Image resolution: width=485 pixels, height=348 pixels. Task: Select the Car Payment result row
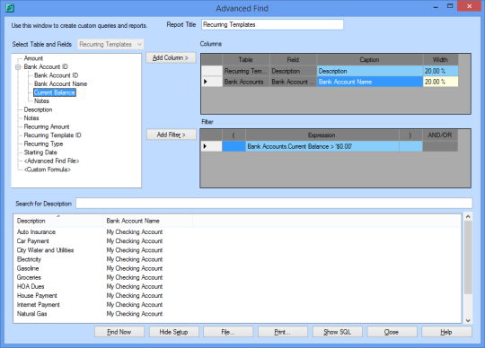[237, 241]
